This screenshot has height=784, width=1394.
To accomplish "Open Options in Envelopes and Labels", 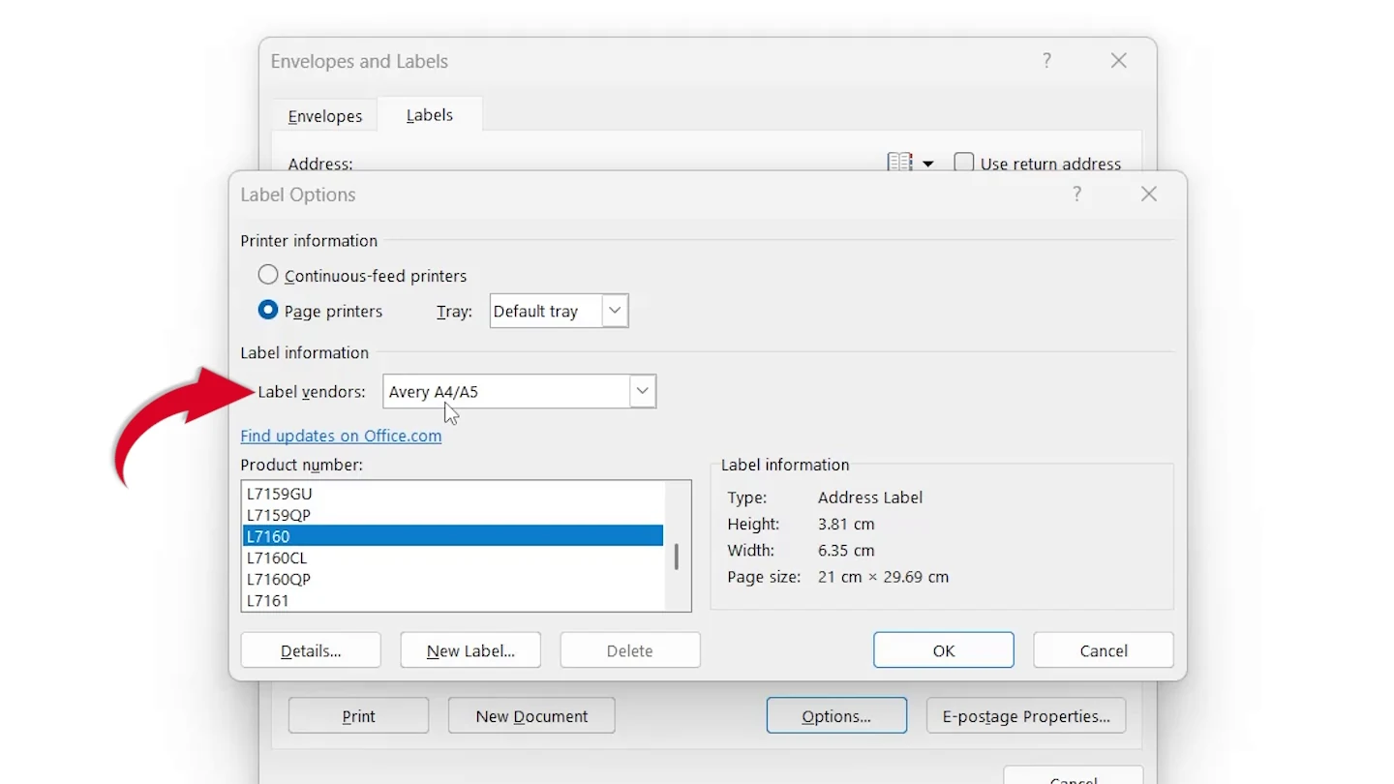I will pyautogui.click(x=836, y=716).
